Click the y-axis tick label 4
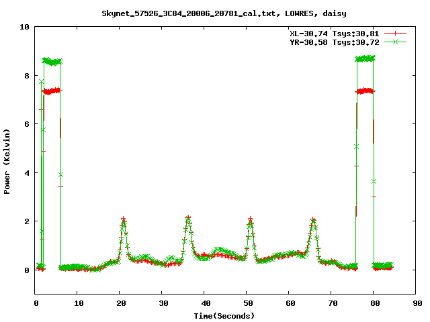 pyautogui.click(x=27, y=173)
